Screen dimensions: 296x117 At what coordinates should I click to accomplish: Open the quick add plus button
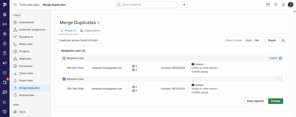click(184, 5)
